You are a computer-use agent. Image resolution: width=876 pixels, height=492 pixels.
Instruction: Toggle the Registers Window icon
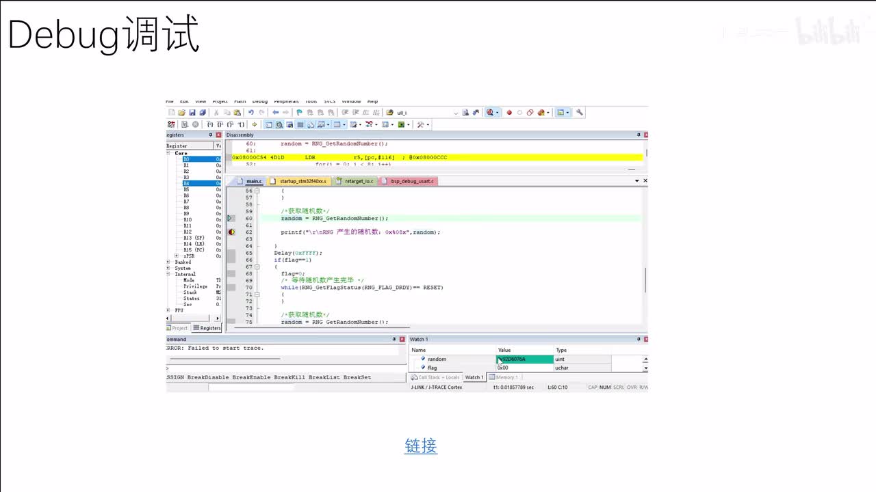[x=300, y=124]
